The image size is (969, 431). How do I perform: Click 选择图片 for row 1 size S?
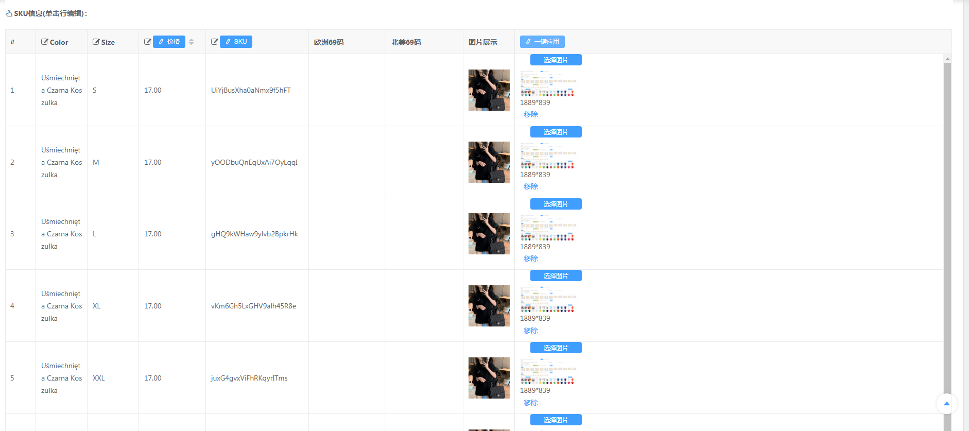(x=556, y=60)
